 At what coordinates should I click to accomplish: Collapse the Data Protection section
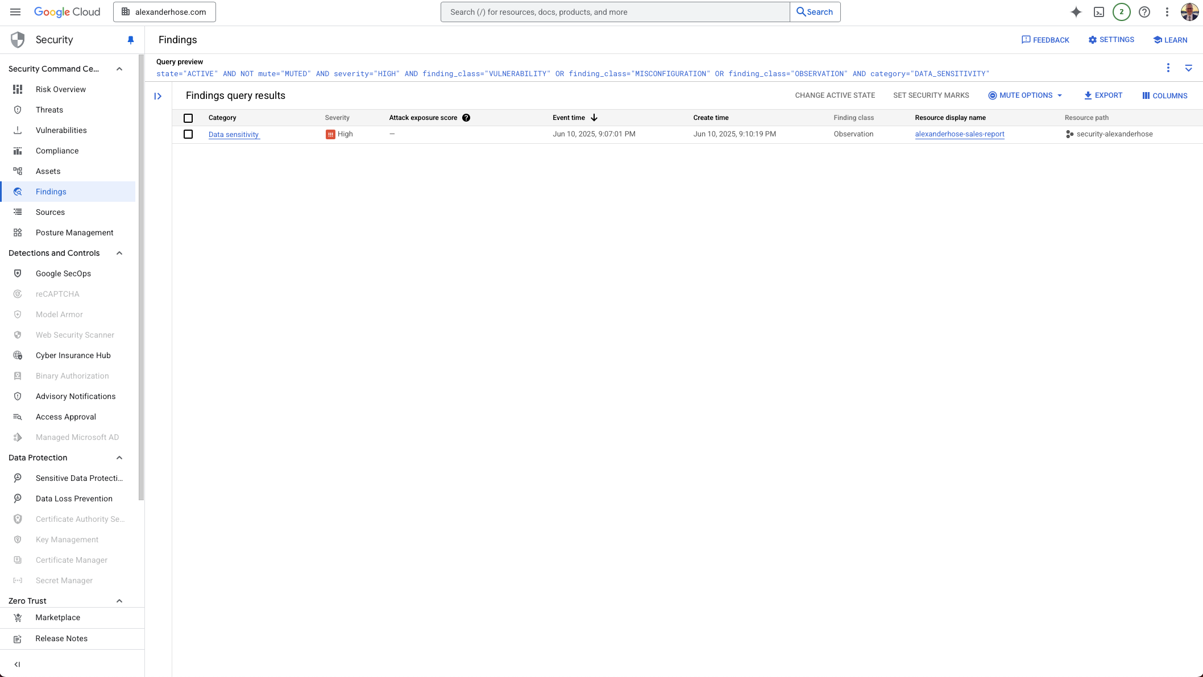119,458
